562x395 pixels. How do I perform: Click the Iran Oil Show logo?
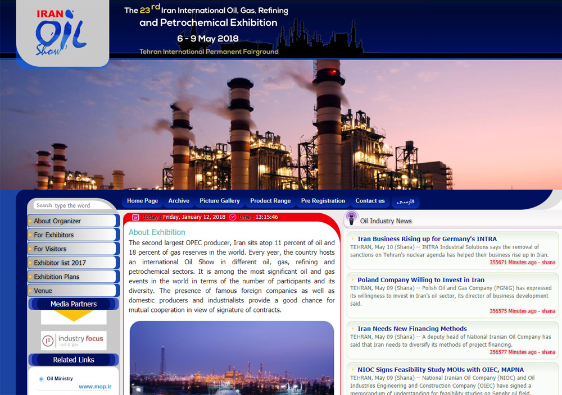tap(62, 32)
